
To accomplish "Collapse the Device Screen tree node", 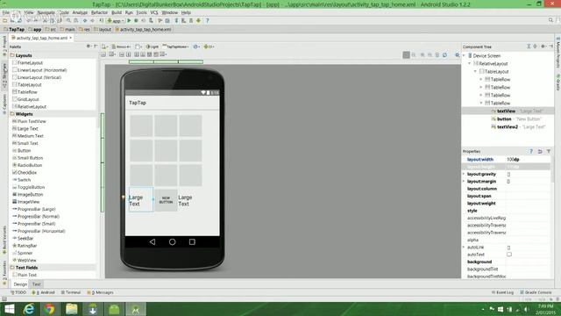I will point(464,56).
